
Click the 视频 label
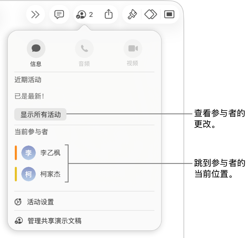132,63
